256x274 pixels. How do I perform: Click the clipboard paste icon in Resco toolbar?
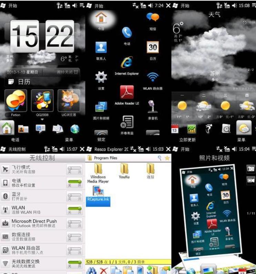pyautogui.click(x=128, y=270)
